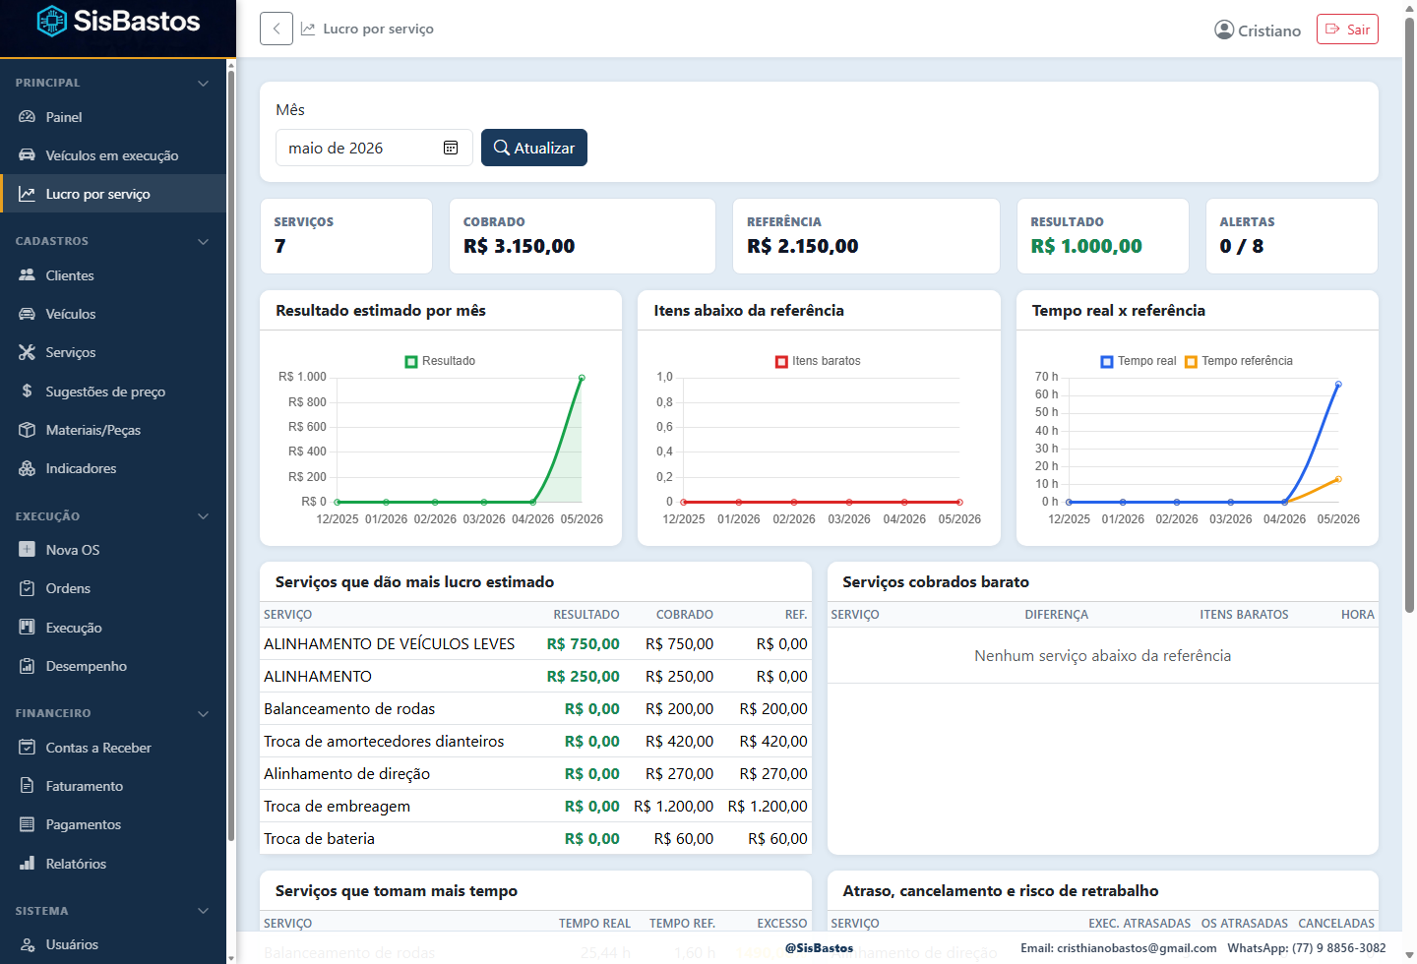Click the Atualizar button
This screenshot has width=1417, height=964.
tap(534, 148)
